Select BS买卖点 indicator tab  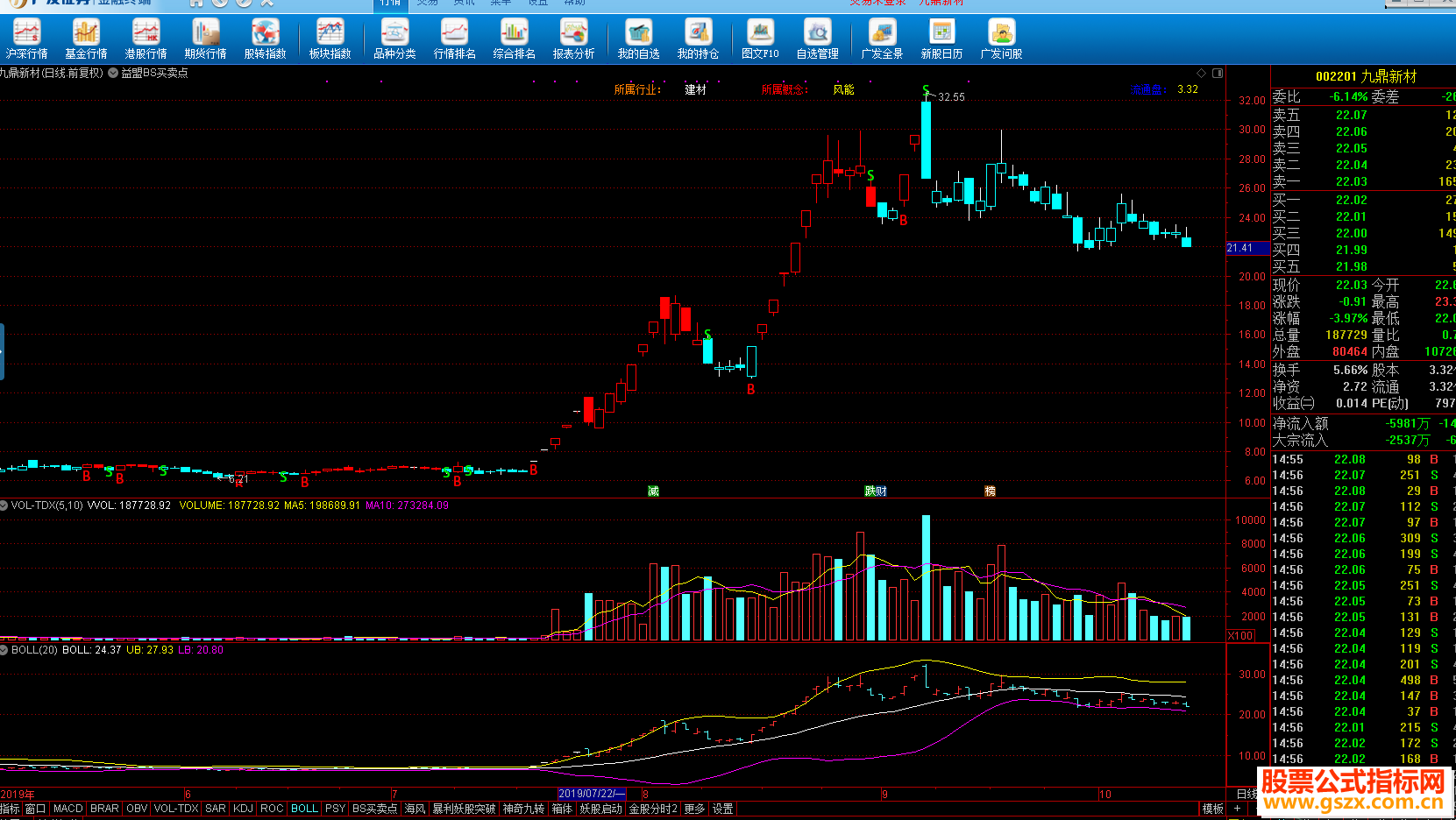click(374, 809)
